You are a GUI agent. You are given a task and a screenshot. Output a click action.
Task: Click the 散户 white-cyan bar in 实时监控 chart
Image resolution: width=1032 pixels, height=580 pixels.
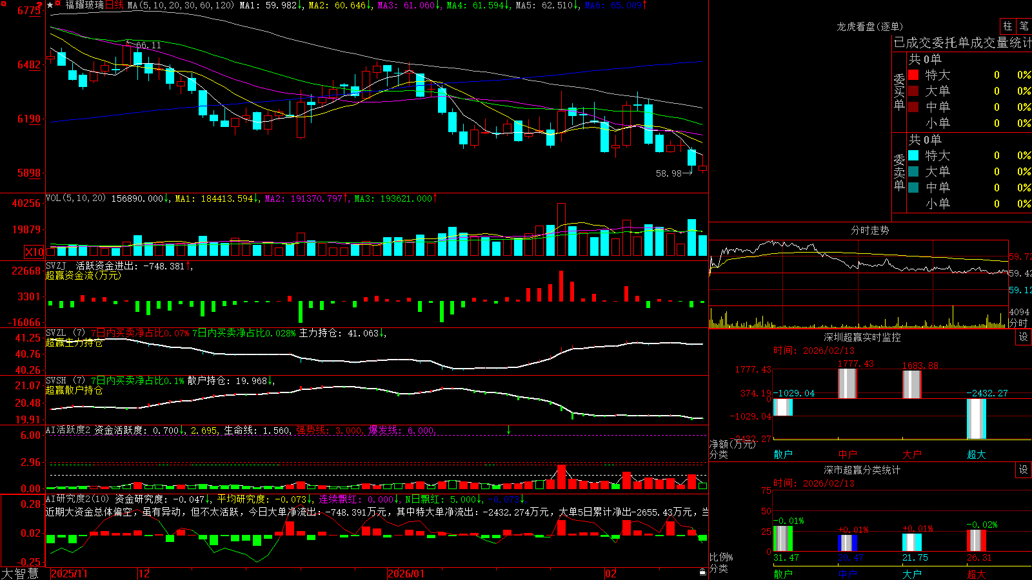point(783,407)
